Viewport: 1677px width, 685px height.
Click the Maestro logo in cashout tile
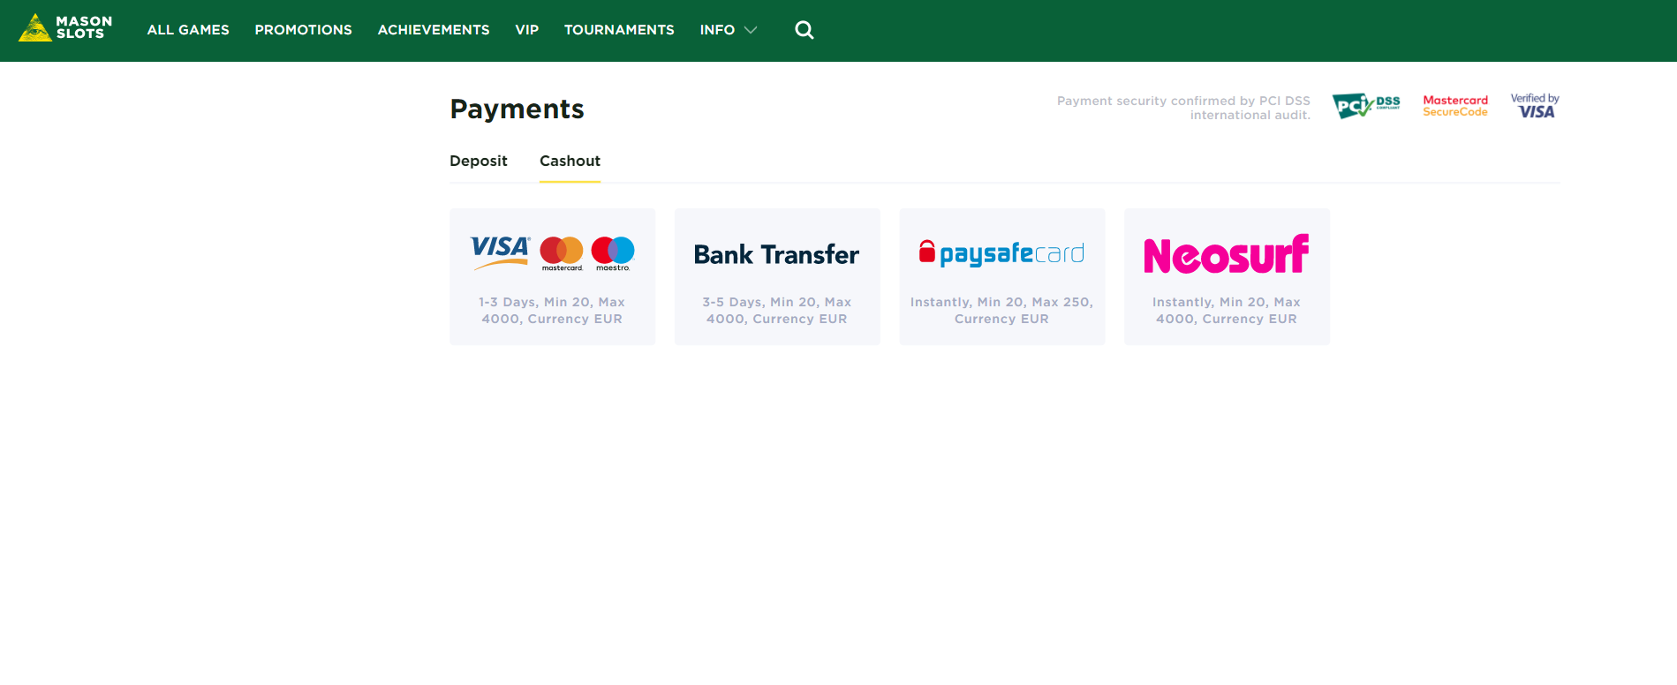[613, 253]
